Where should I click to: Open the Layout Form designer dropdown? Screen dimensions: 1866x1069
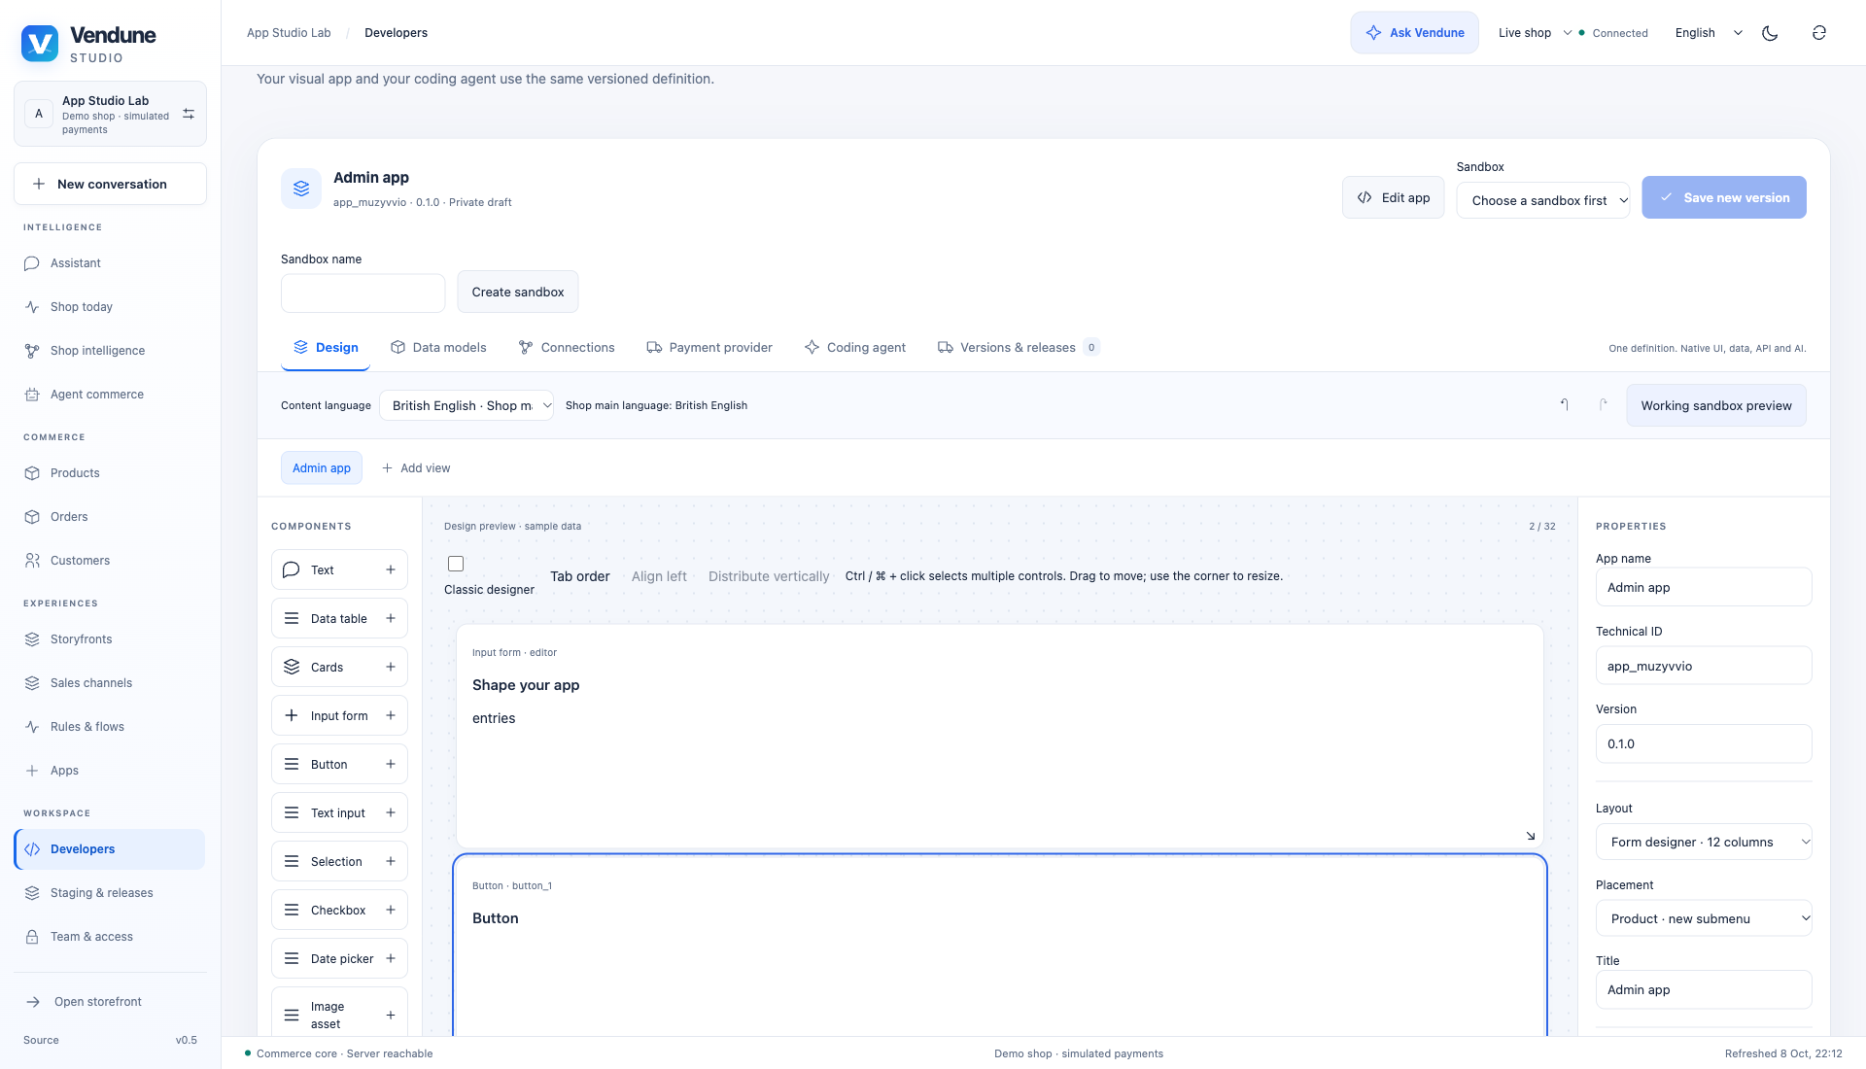pyautogui.click(x=1704, y=842)
